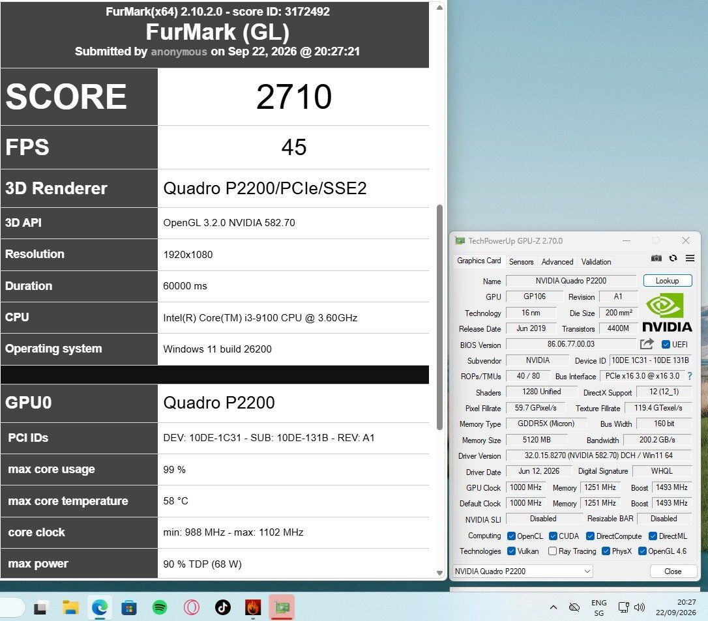This screenshot has width=708, height=621.
Task: Open Microsoft Store from taskbar
Action: pos(129,608)
